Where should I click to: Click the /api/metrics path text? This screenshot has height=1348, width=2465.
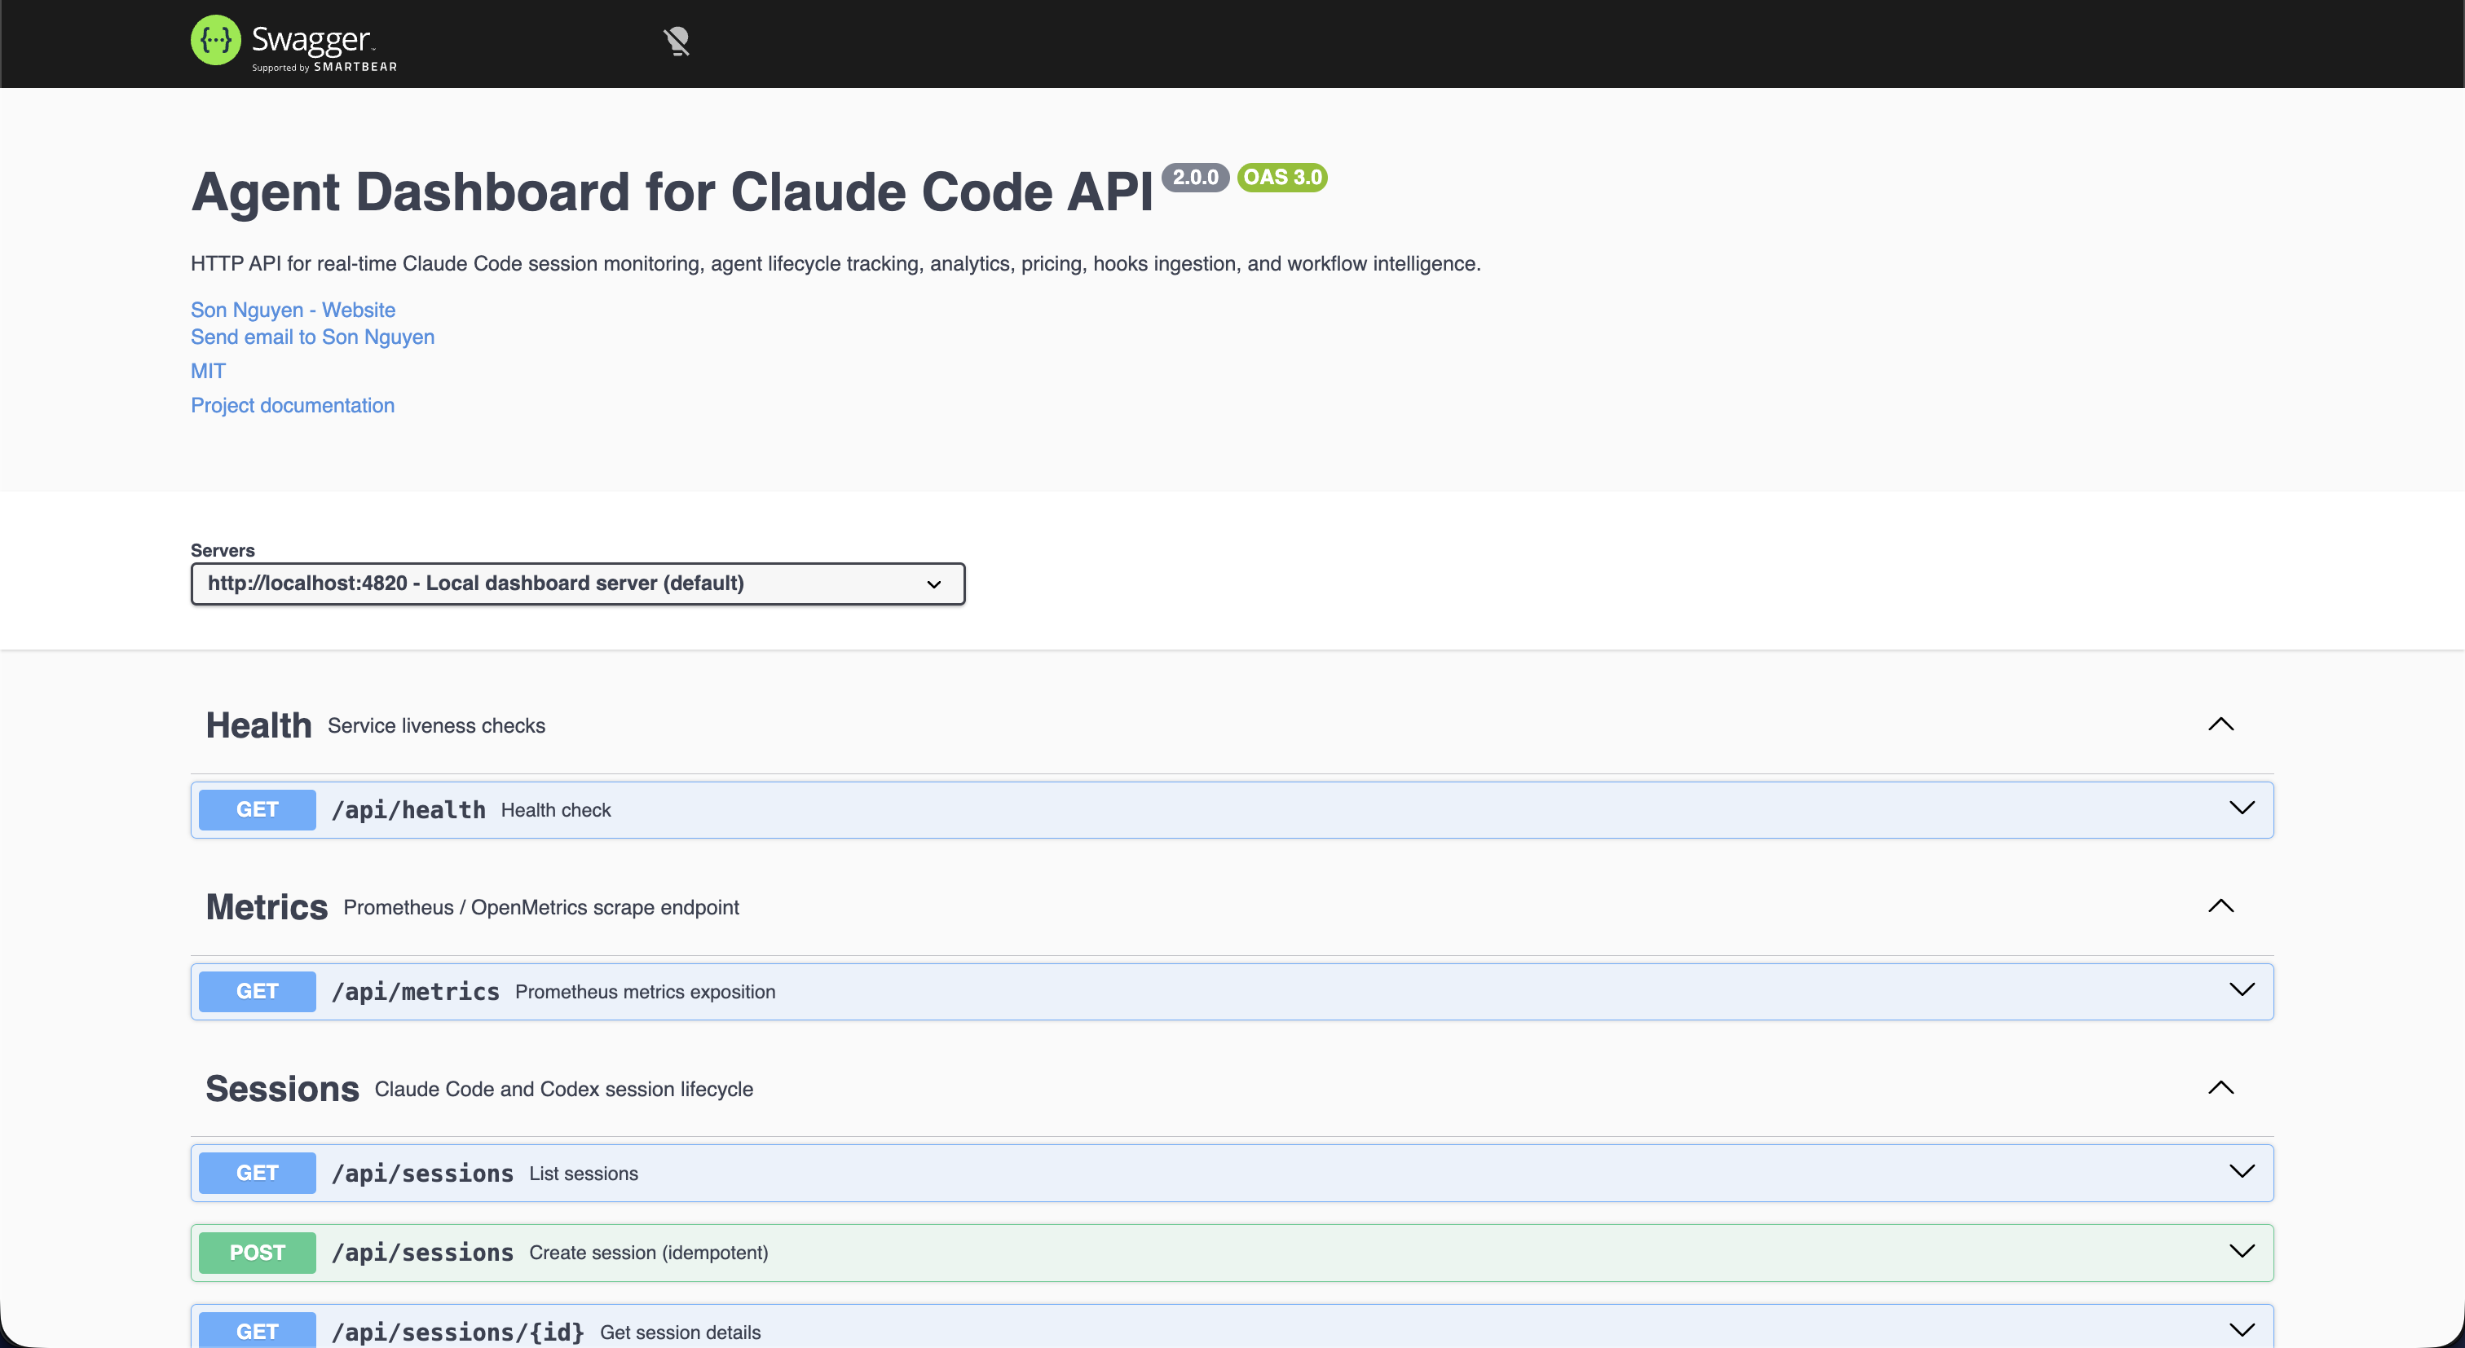415,991
